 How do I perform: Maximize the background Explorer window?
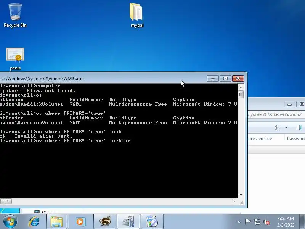coord(302,104)
